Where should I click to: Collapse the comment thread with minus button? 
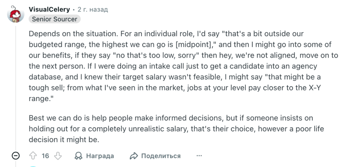tap(16, 156)
